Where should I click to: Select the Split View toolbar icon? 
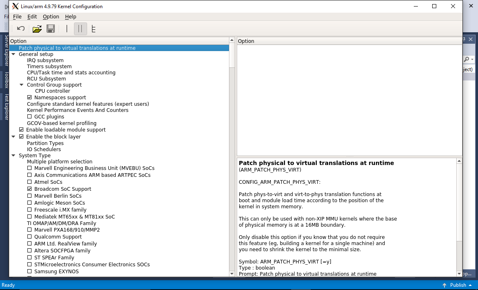tap(81, 29)
